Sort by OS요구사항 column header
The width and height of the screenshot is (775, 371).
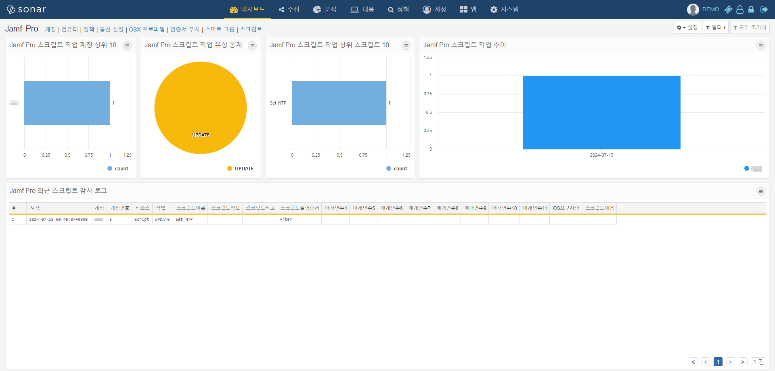click(x=566, y=208)
